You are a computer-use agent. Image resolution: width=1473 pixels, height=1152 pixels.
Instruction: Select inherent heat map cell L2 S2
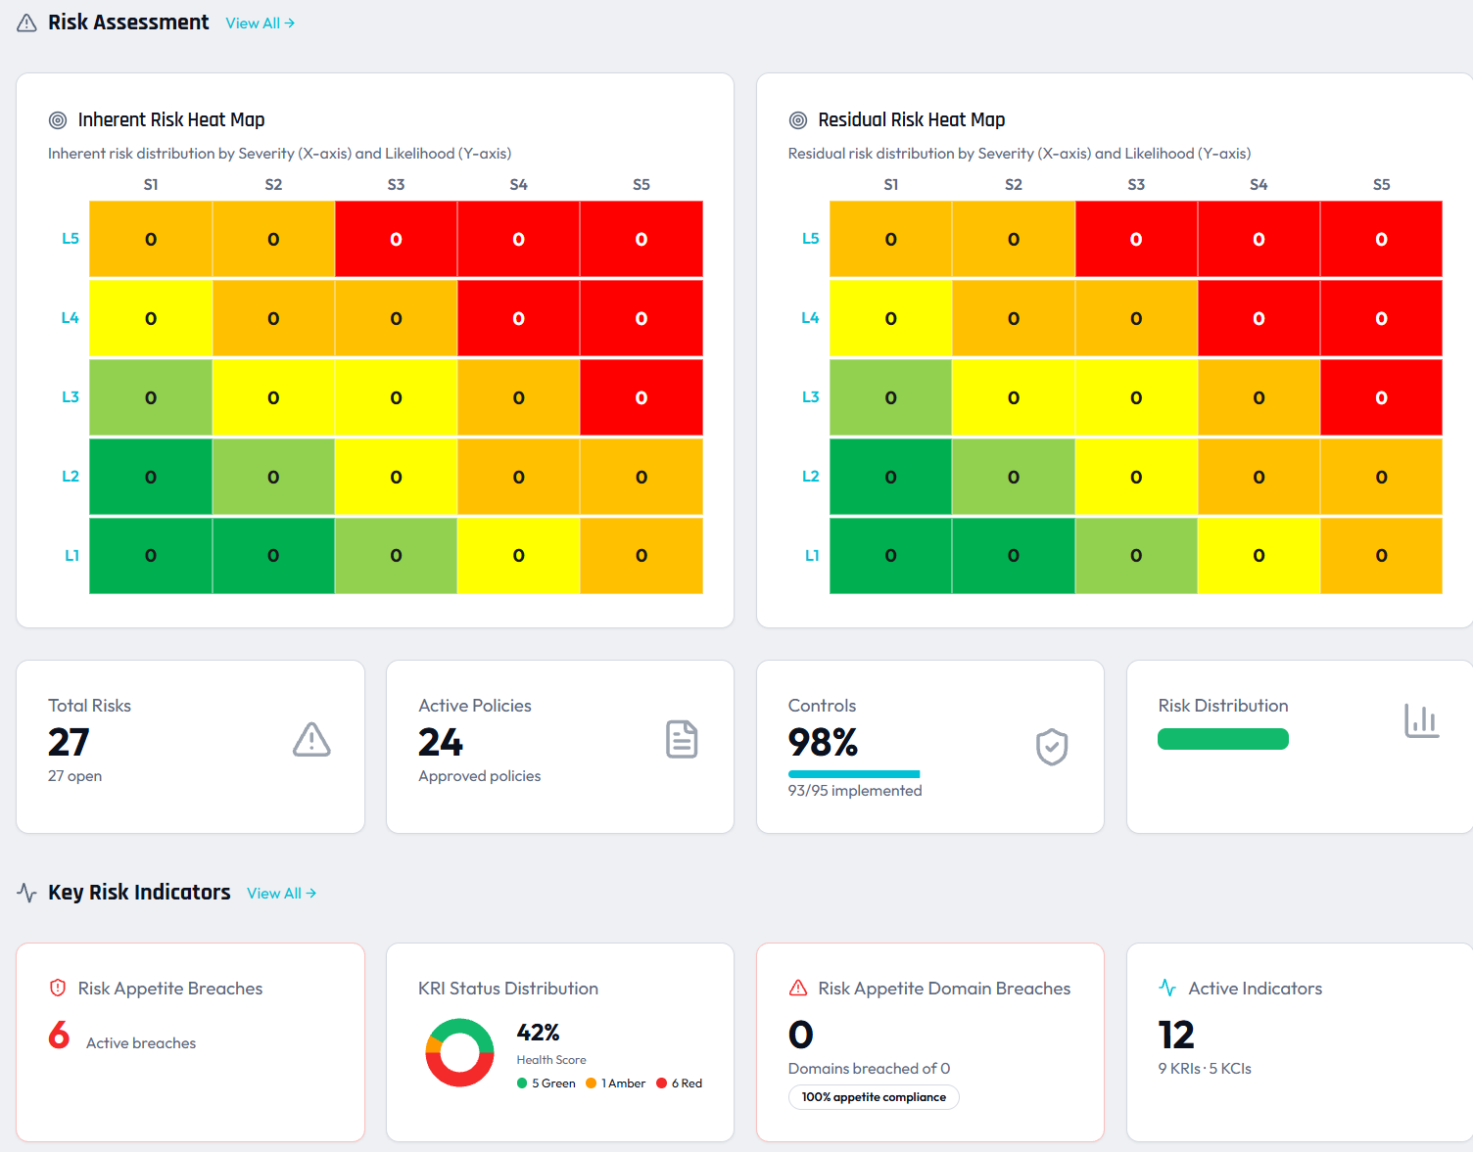[273, 477]
